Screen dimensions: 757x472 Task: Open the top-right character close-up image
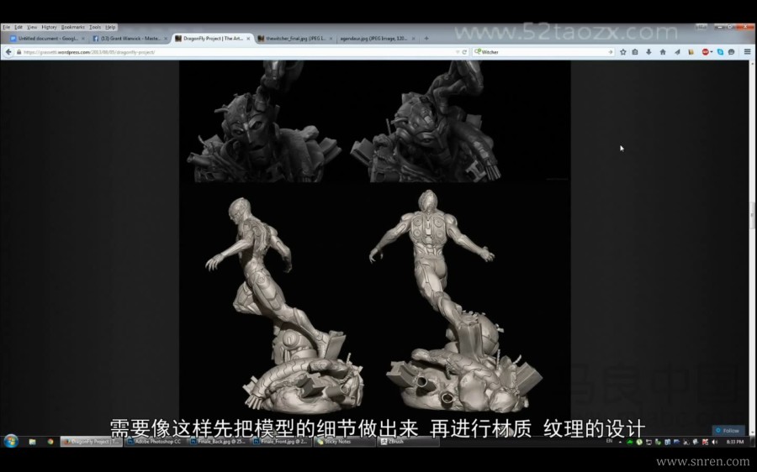coord(427,122)
